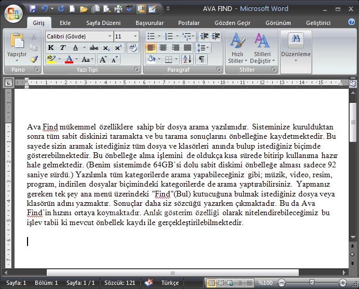359x289 pixels.
Task: Quick print the document icon
Action: coord(118,9)
